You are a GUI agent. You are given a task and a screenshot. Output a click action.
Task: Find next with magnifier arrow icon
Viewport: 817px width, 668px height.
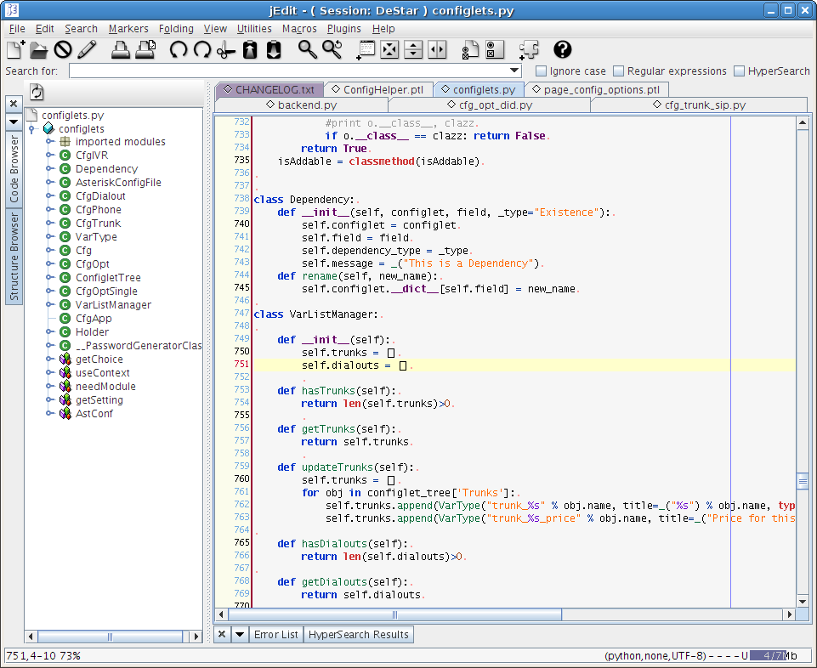coord(332,50)
